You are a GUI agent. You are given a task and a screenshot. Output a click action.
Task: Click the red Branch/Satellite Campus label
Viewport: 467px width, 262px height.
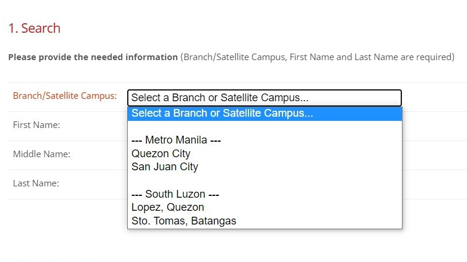[65, 96]
